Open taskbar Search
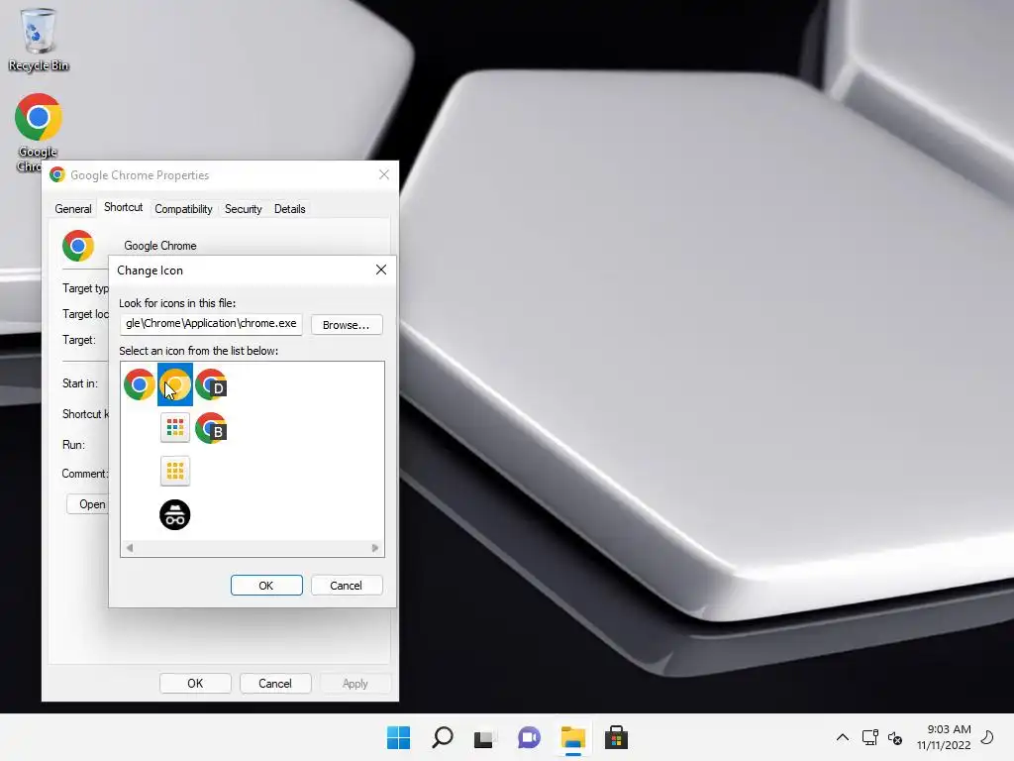 (x=443, y=737)
